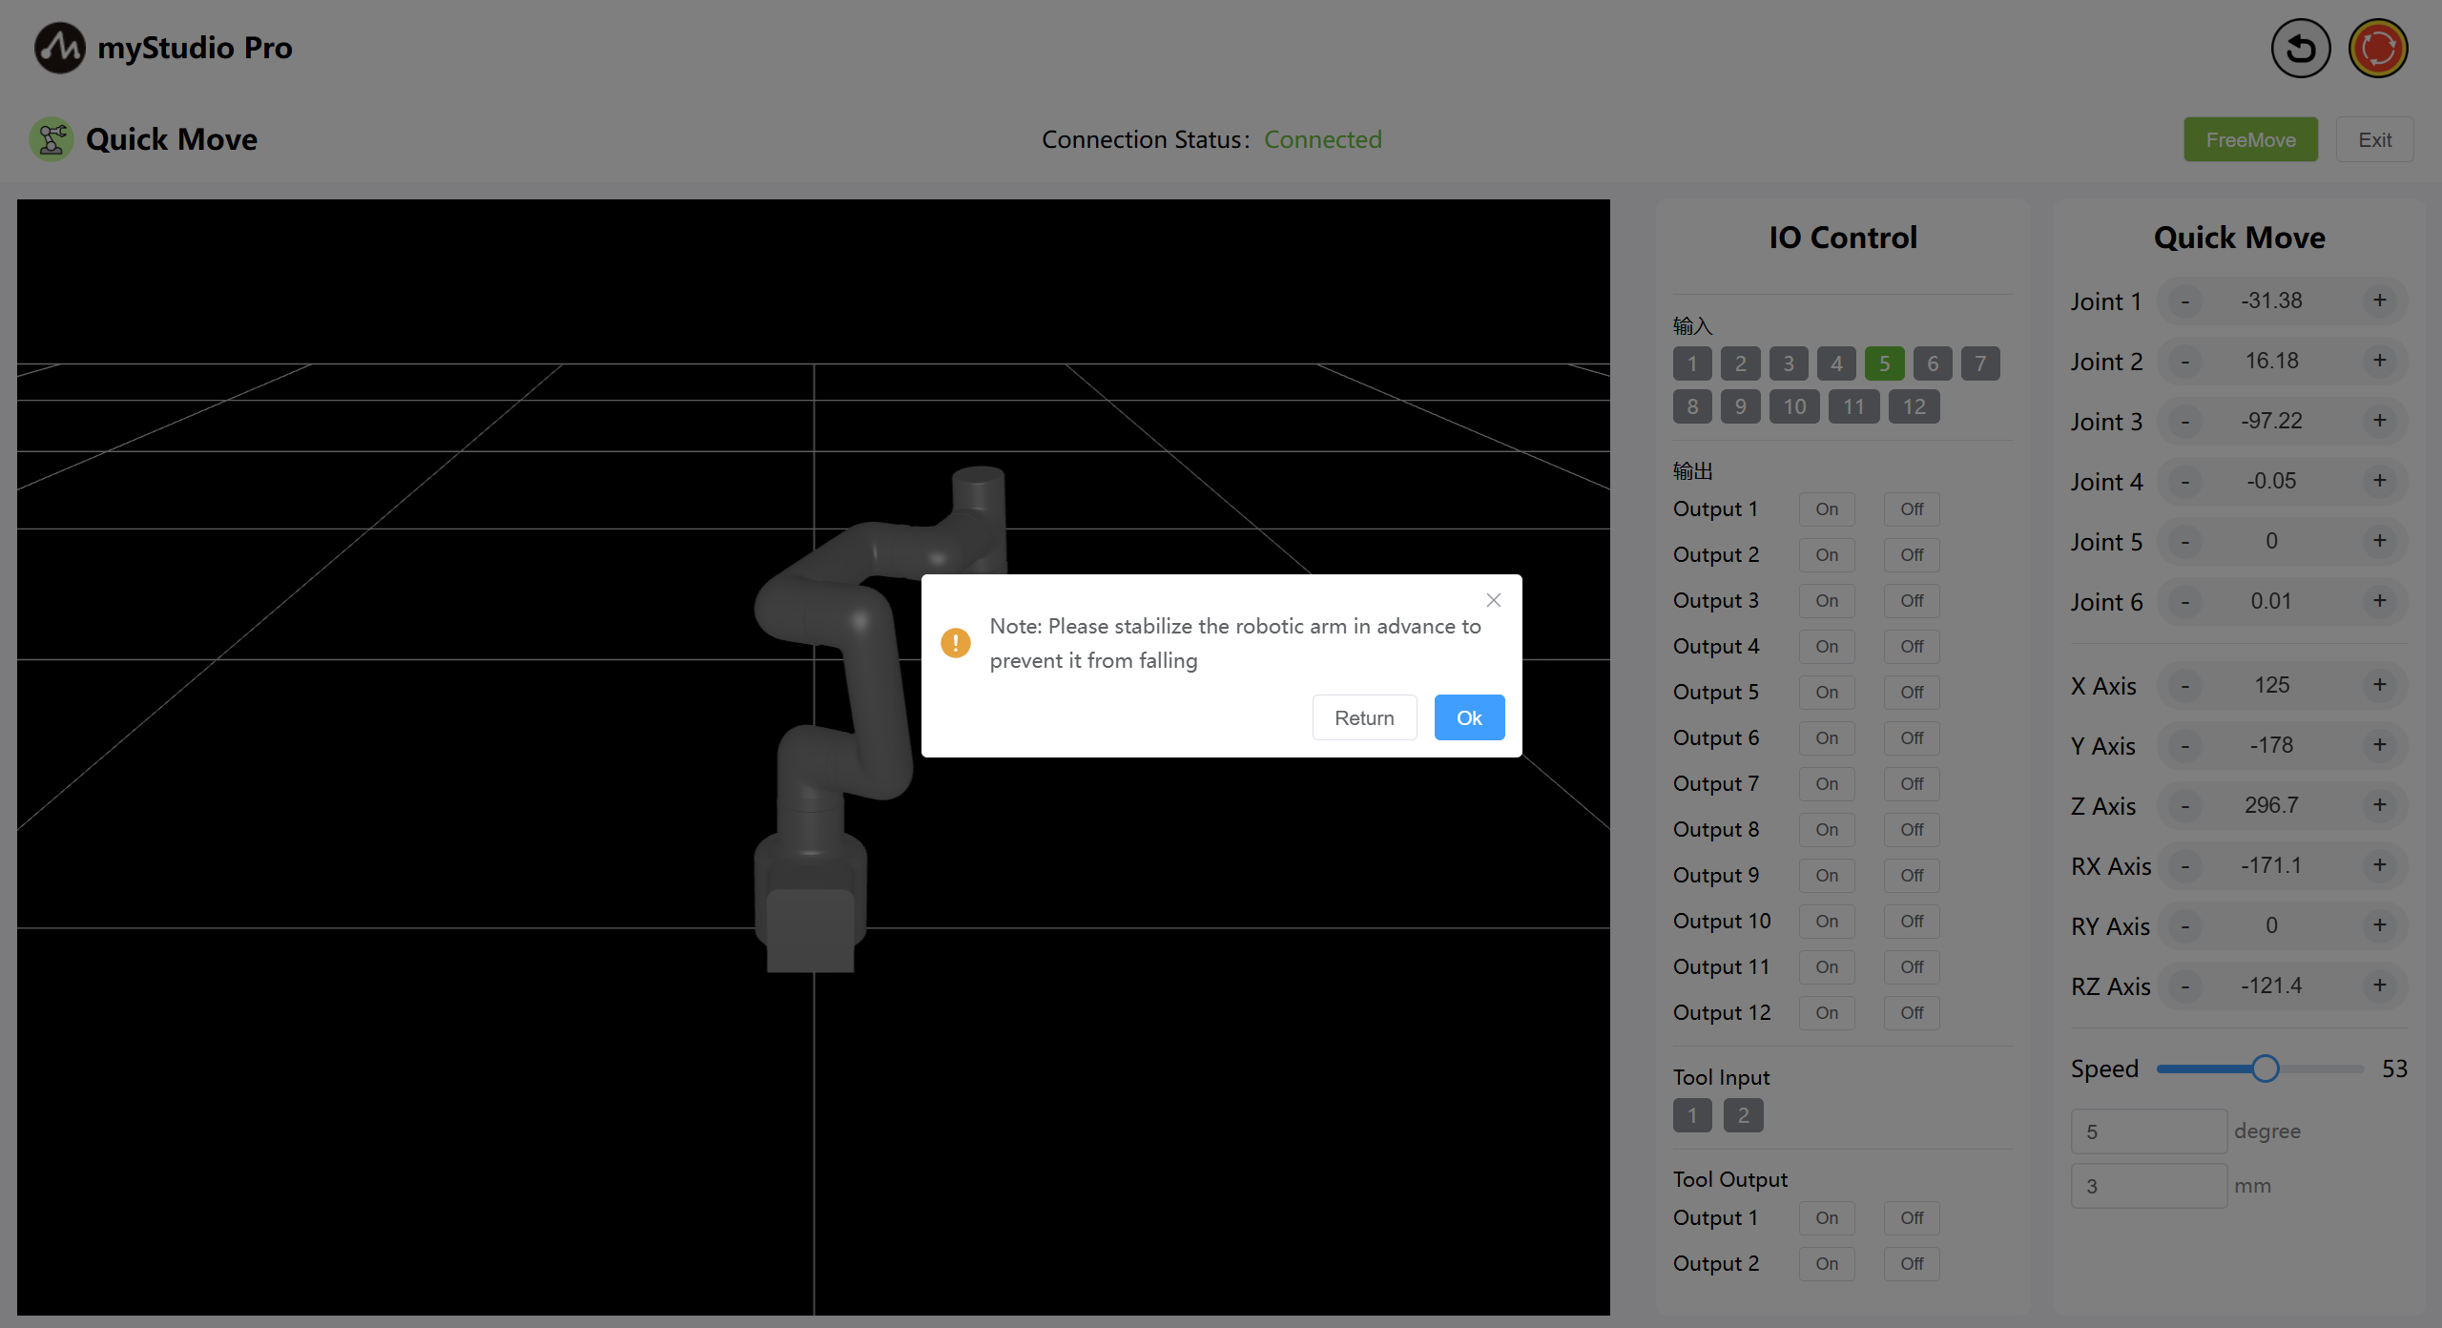Close the warning dialog with X
The image size is (2442, 1328).
coord(1494,600)
